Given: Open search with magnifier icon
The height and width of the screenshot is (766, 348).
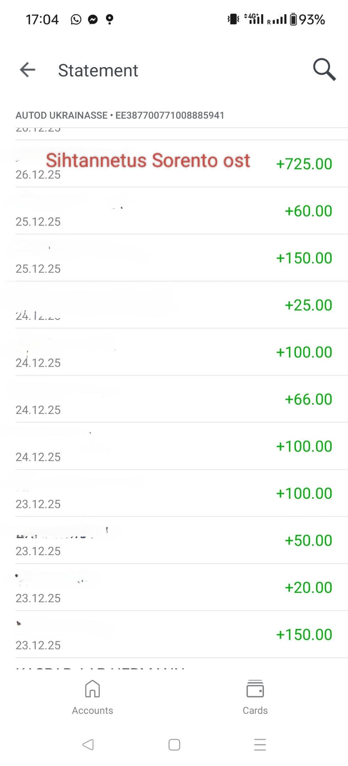Looking at the screenshot, I should coord(324,70).
